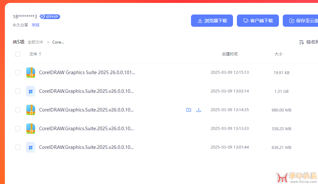Open the CorelDRAW file created at 13:02:14
The width and height of the screenshot is (318, 184).
tap(86, 91)
